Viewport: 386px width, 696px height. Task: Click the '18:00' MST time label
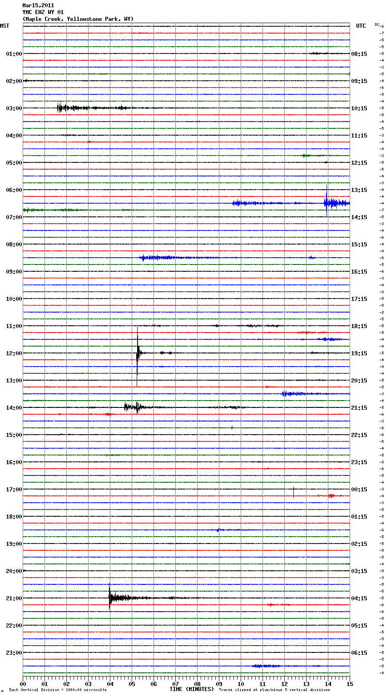point(14,517)
